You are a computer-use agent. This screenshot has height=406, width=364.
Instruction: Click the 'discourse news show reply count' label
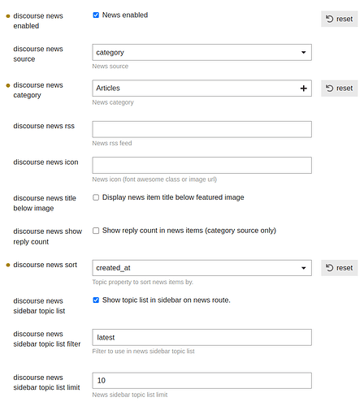[48, 236]
